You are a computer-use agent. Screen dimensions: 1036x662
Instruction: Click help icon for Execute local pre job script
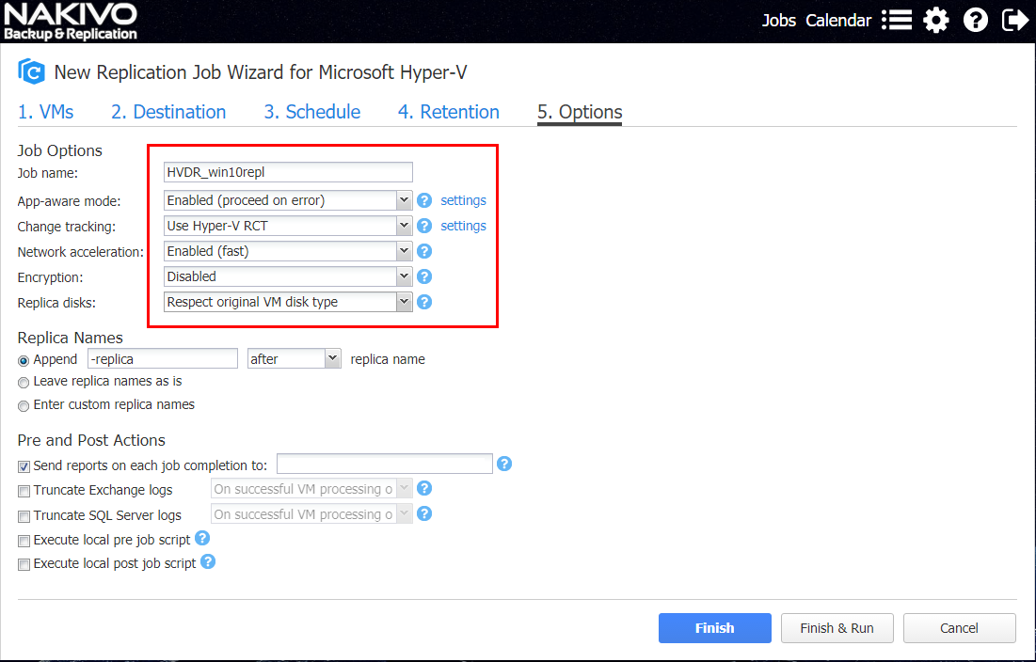[x=202, y=539]
